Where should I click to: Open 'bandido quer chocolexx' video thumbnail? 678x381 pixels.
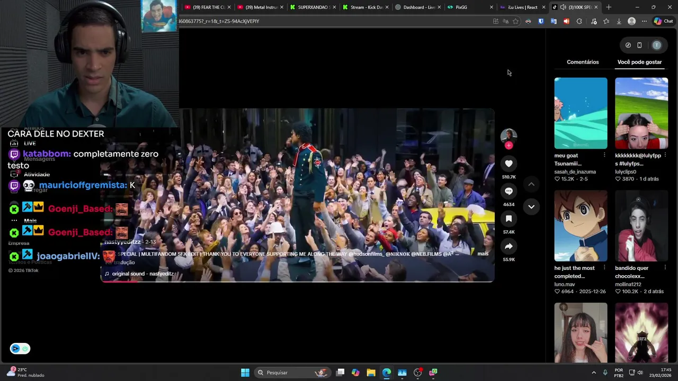point(641,226)
